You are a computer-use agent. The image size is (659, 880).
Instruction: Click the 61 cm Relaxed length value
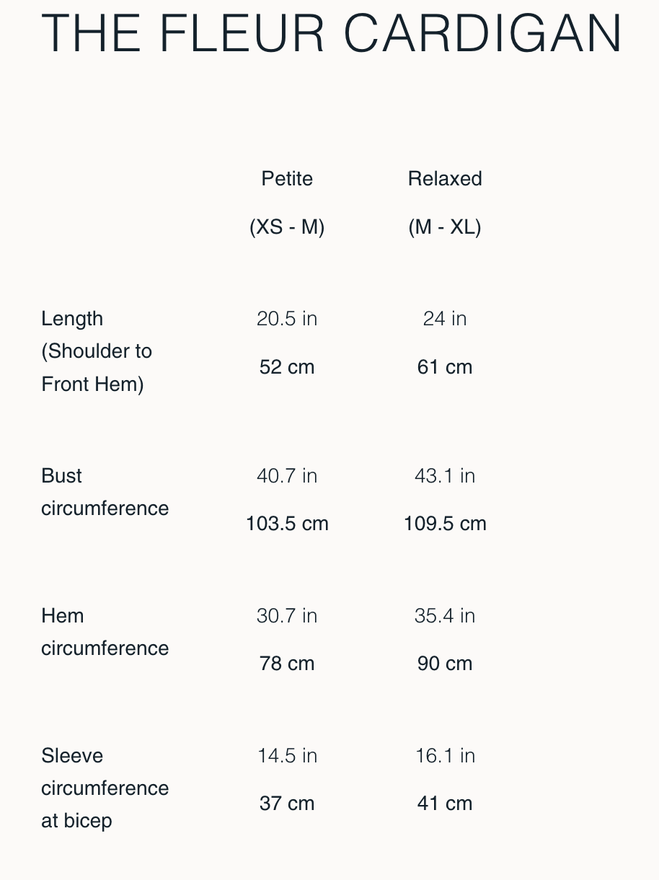tap(445, 366)
